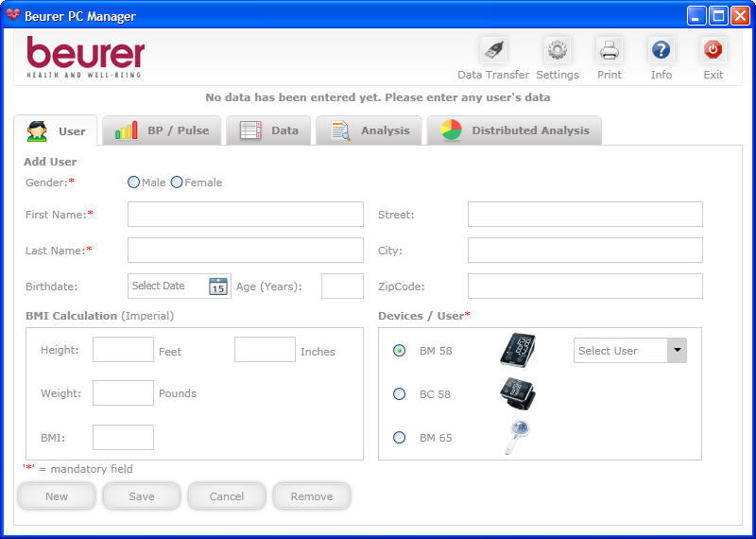756x539 pixels.
Task: Click the New button
Action: pyautogui.click(x=57, y=496)
